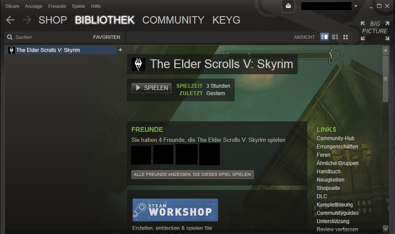The width and height of the screenshot is (395, 234).
Task: Switch to the COMMUNITY tab
Action: 173,20
